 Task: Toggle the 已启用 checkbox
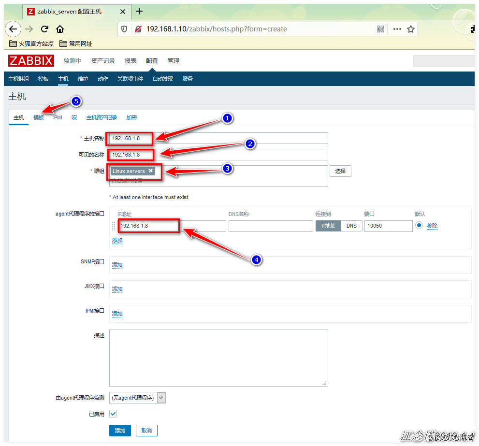pos(113,414)
